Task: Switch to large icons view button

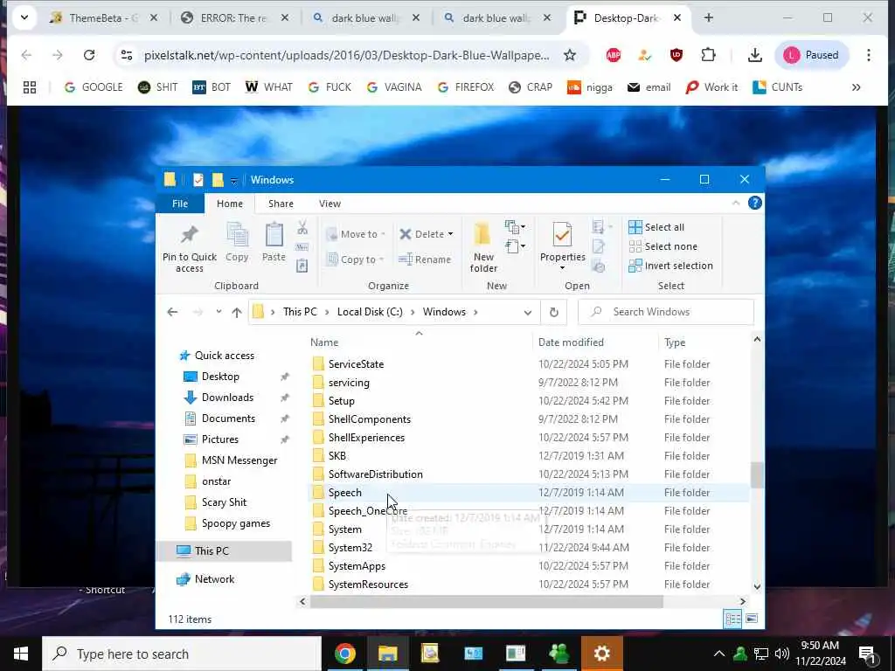Action: pyautogui.click(x=752, y=619)
